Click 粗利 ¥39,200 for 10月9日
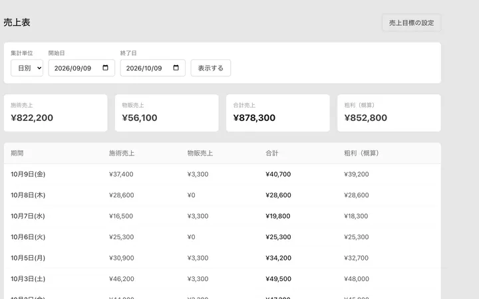 356,174
